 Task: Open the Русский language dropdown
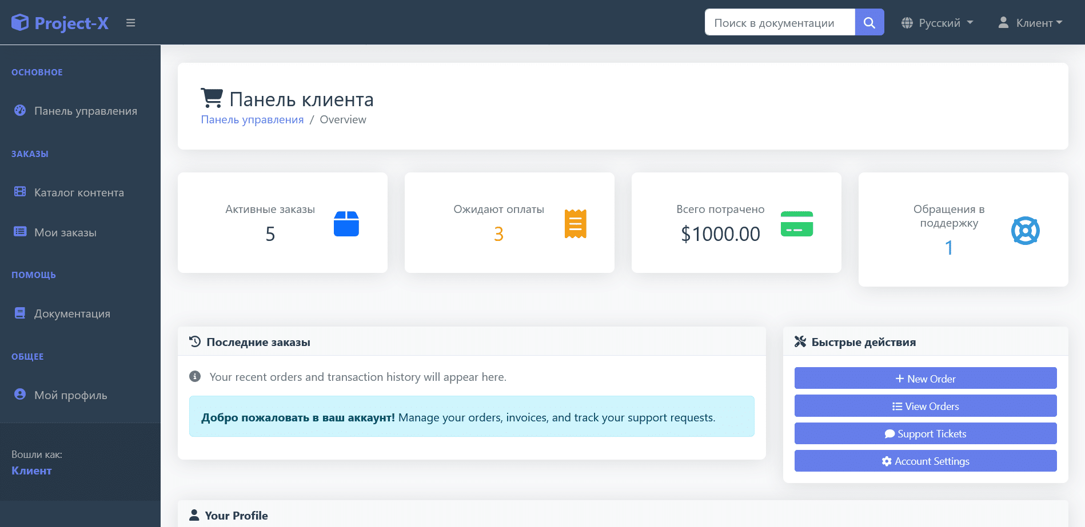(x=937, y=23)
